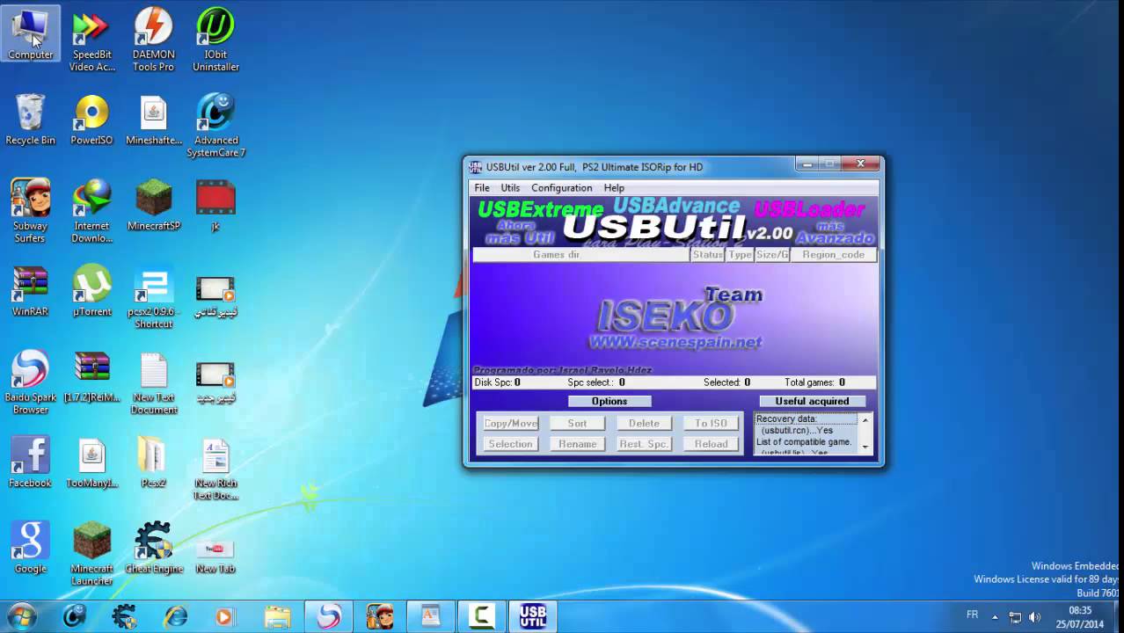Open Advanced SystemCare 7 desktop shortcut
Image resolution: width=1124 pixels, height=633 pixels.
click(215, 126)
